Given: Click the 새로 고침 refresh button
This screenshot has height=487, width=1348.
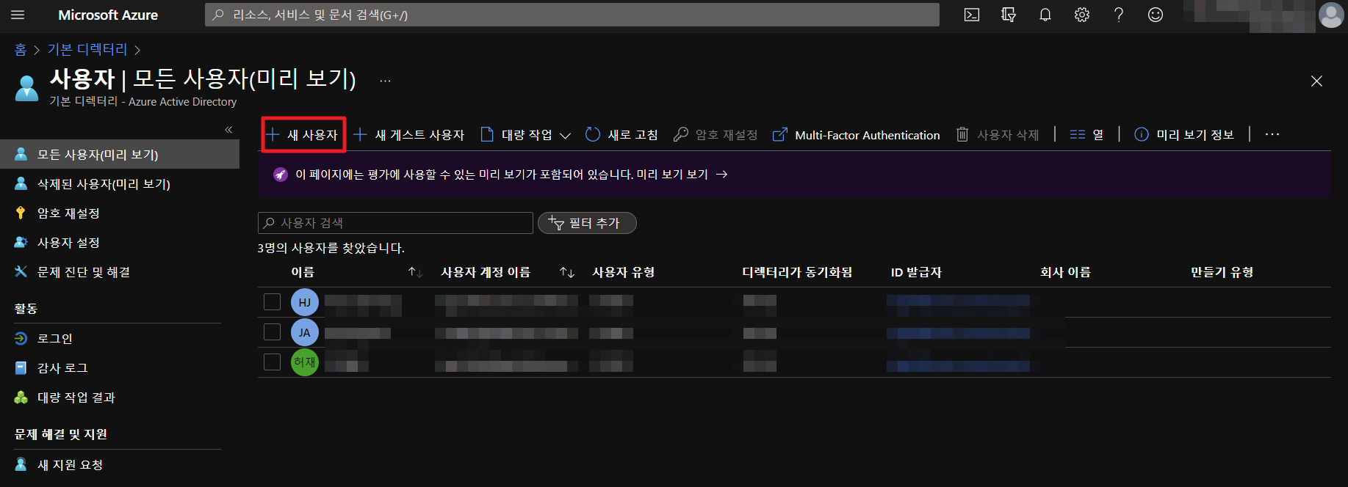Looking at the screenshot, I should tap(621, 135).
